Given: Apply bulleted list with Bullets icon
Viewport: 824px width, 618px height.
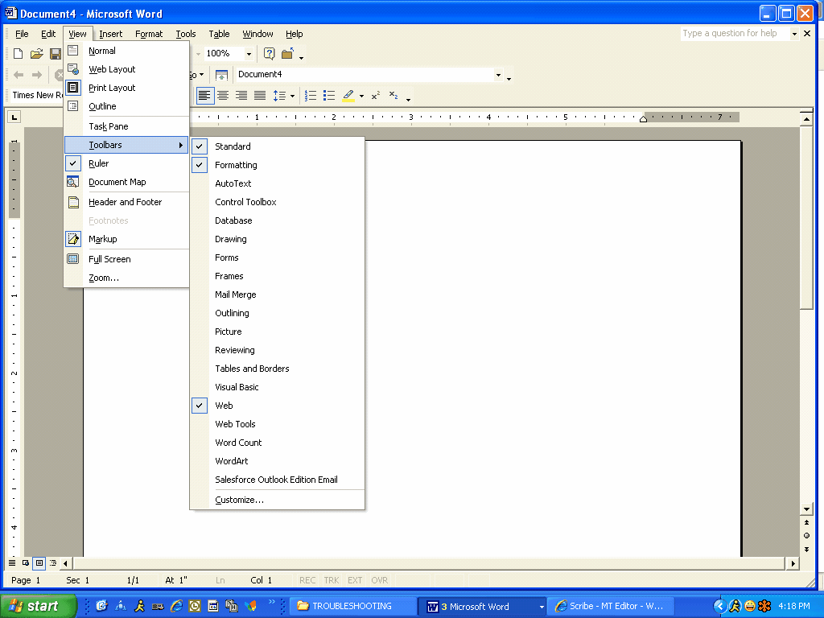Looking at the screenshot, I should pos(329,96).
